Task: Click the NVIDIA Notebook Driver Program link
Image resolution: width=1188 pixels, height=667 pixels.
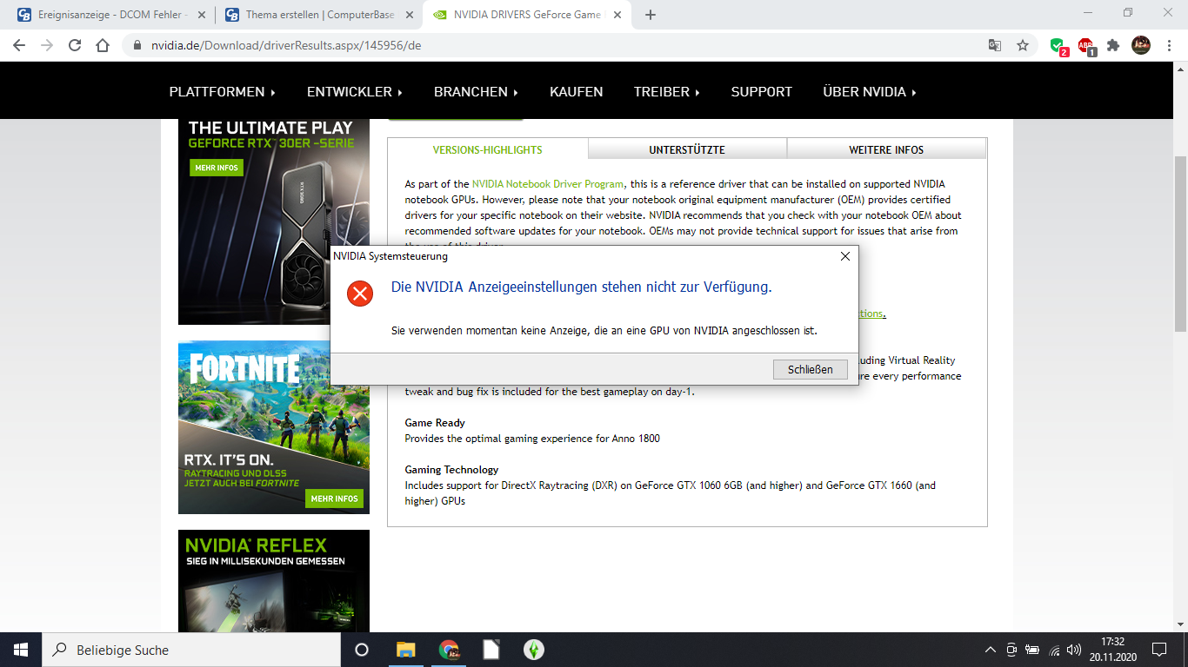Action: 548,184
